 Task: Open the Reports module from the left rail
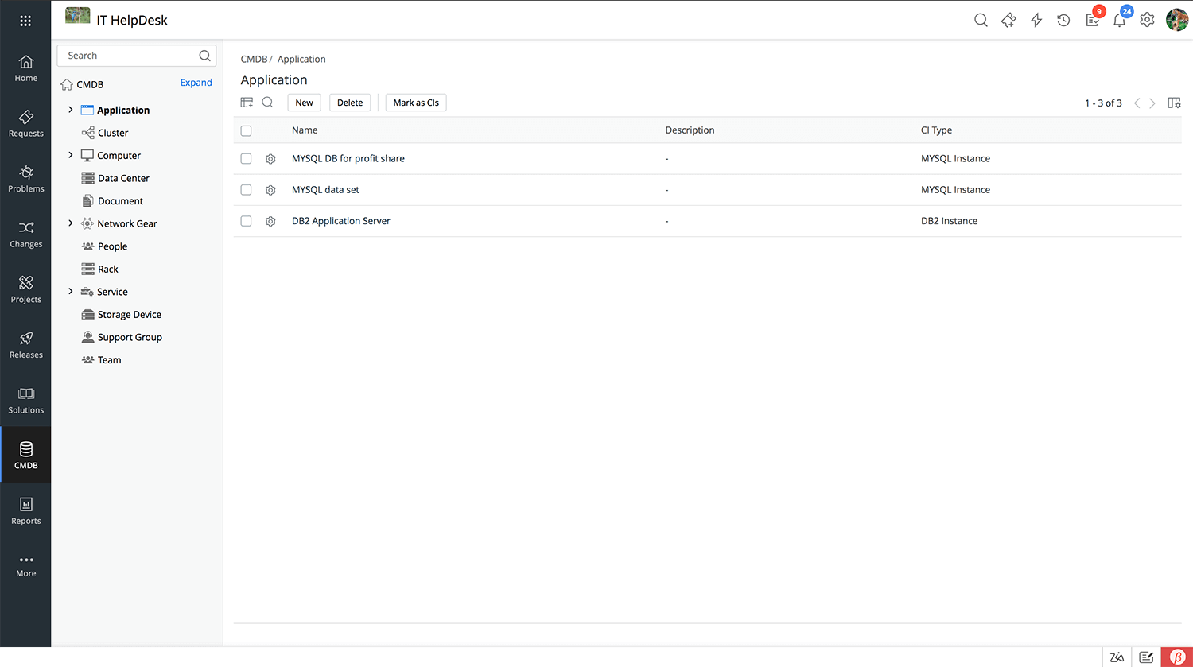(x=25, y=509)
